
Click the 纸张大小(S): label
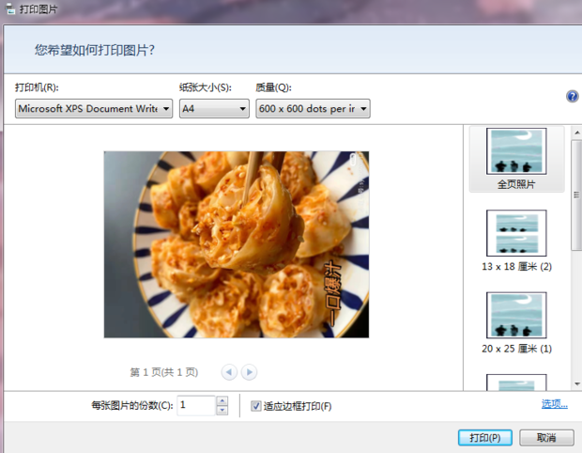(x=206, y=87)
